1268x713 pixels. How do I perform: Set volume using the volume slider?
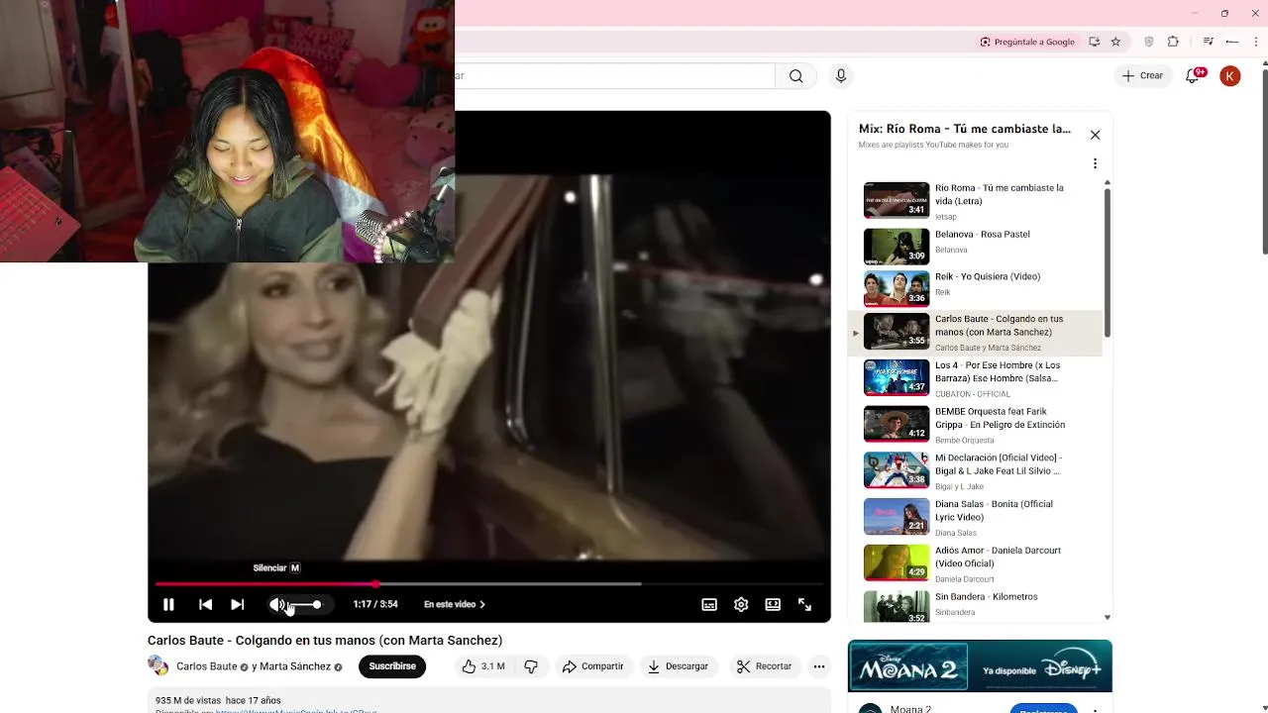point(304,604)
